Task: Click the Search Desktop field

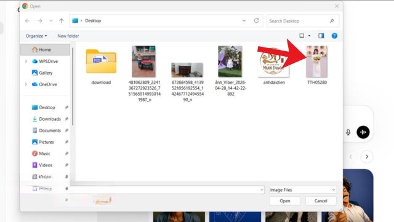Action: point(303,21)
